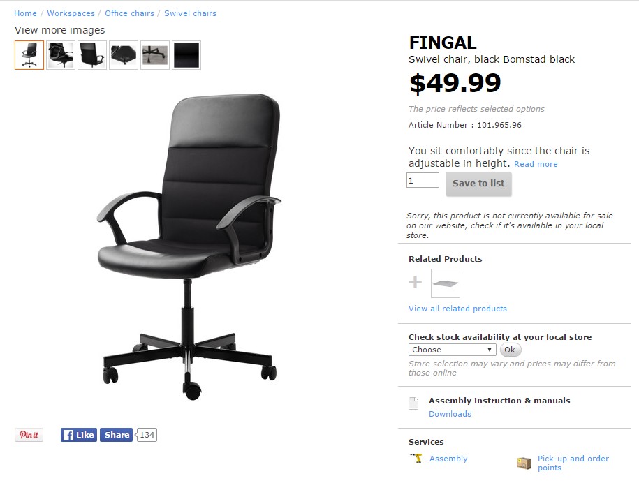Image resolution: width=639 pixels, height=490 pixels.
Task: Go to Workspaces breadcrumb
Action: pyautogui.click(x=71, y=13)
